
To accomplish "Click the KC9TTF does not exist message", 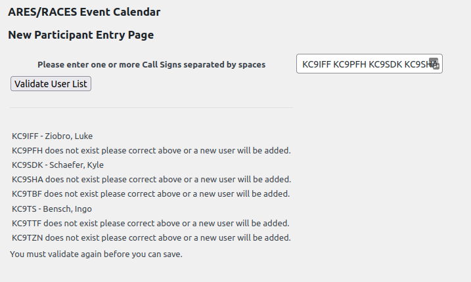I will 151,223.
